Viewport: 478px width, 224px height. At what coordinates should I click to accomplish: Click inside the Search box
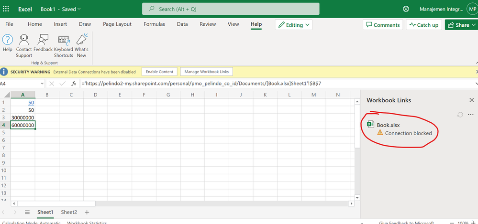[x=231, y=9]
